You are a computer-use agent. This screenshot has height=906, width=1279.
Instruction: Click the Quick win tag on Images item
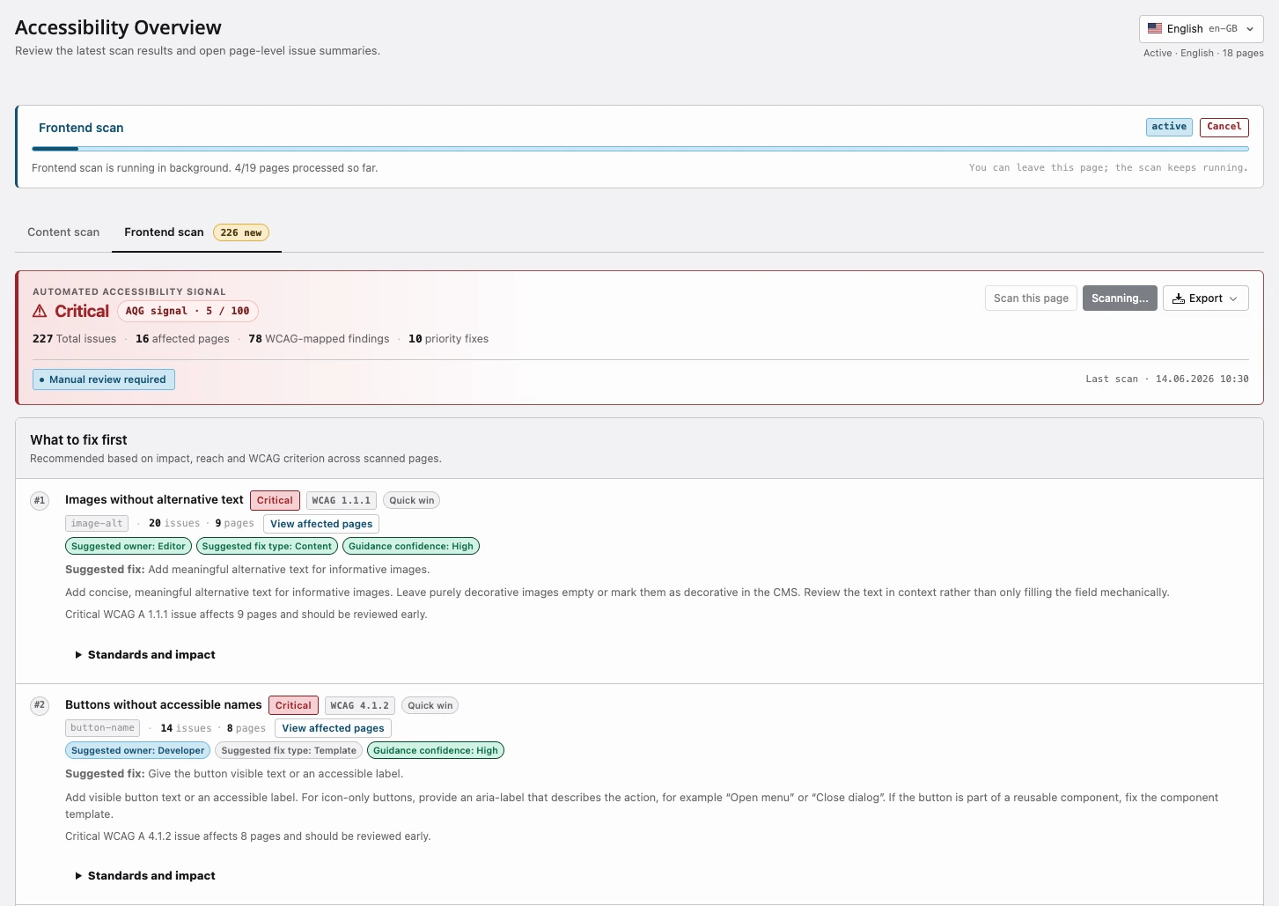411,500
